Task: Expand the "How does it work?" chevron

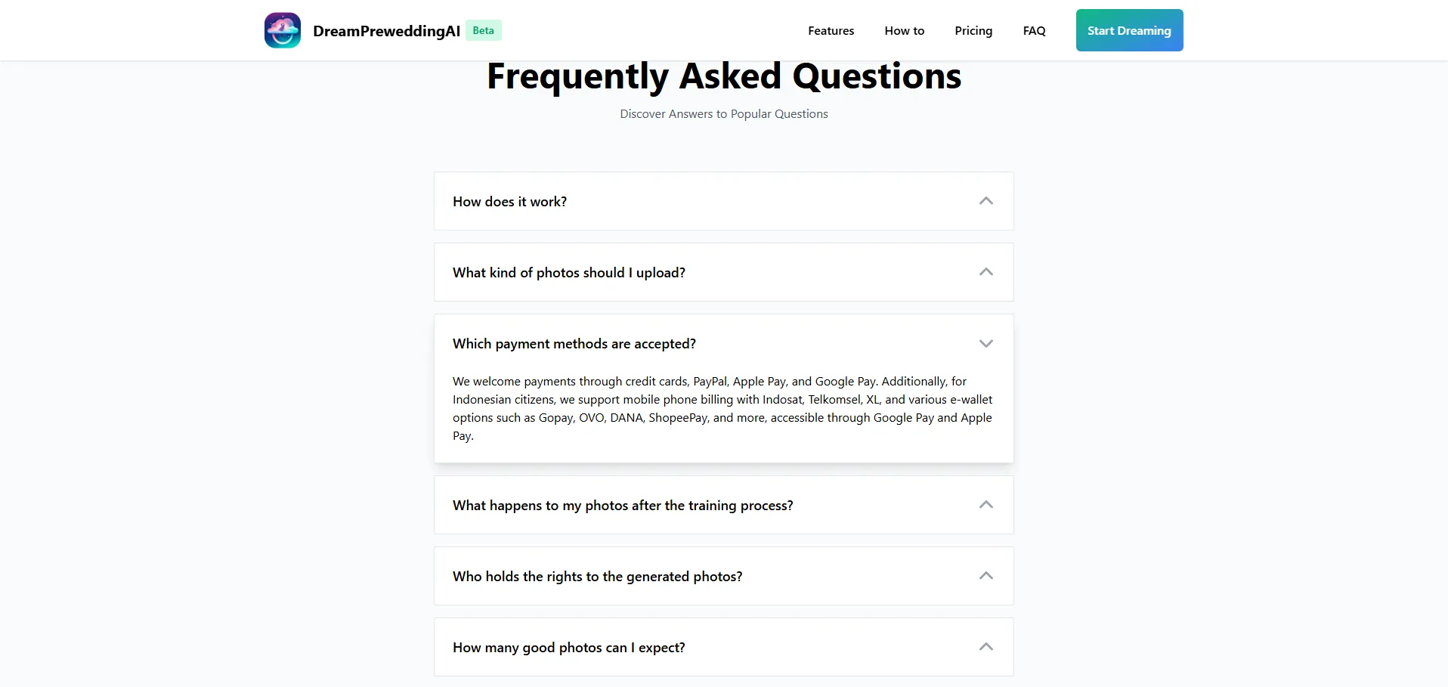Action: 985,201
